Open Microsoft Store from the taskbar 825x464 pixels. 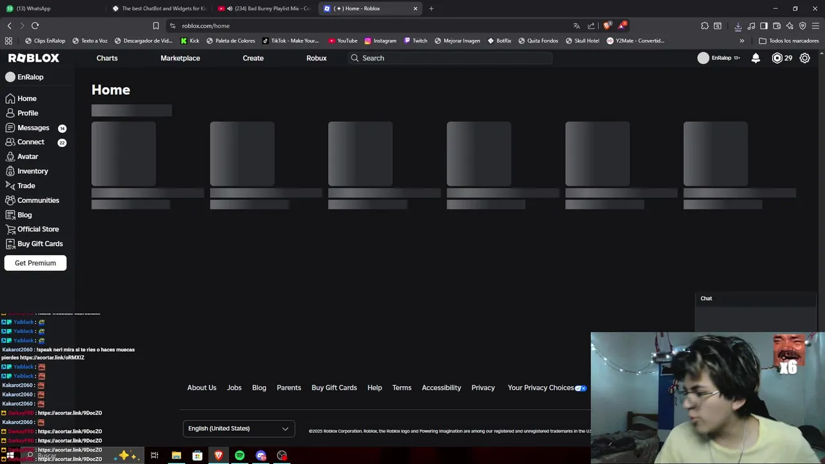tap(197, 456)
